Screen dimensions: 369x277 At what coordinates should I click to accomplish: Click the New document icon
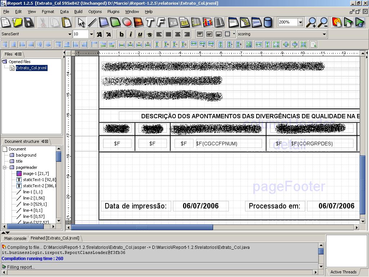point(6,22)
